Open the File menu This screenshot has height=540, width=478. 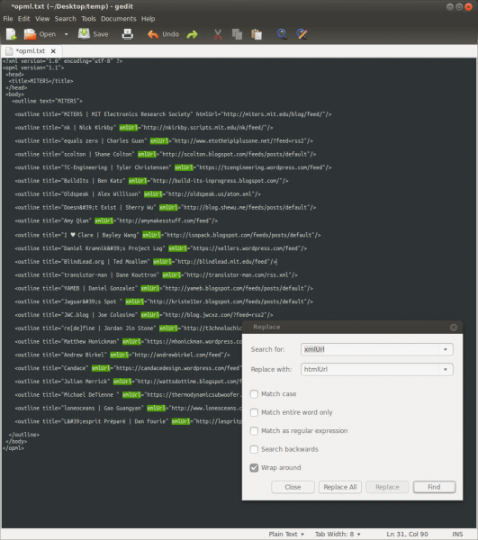point(7,19)
